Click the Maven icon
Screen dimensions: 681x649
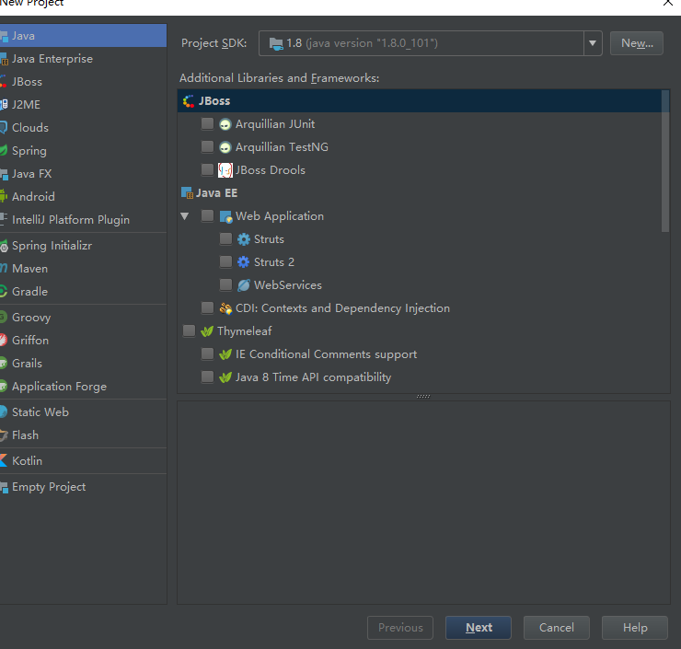click(x=4, y=269)
